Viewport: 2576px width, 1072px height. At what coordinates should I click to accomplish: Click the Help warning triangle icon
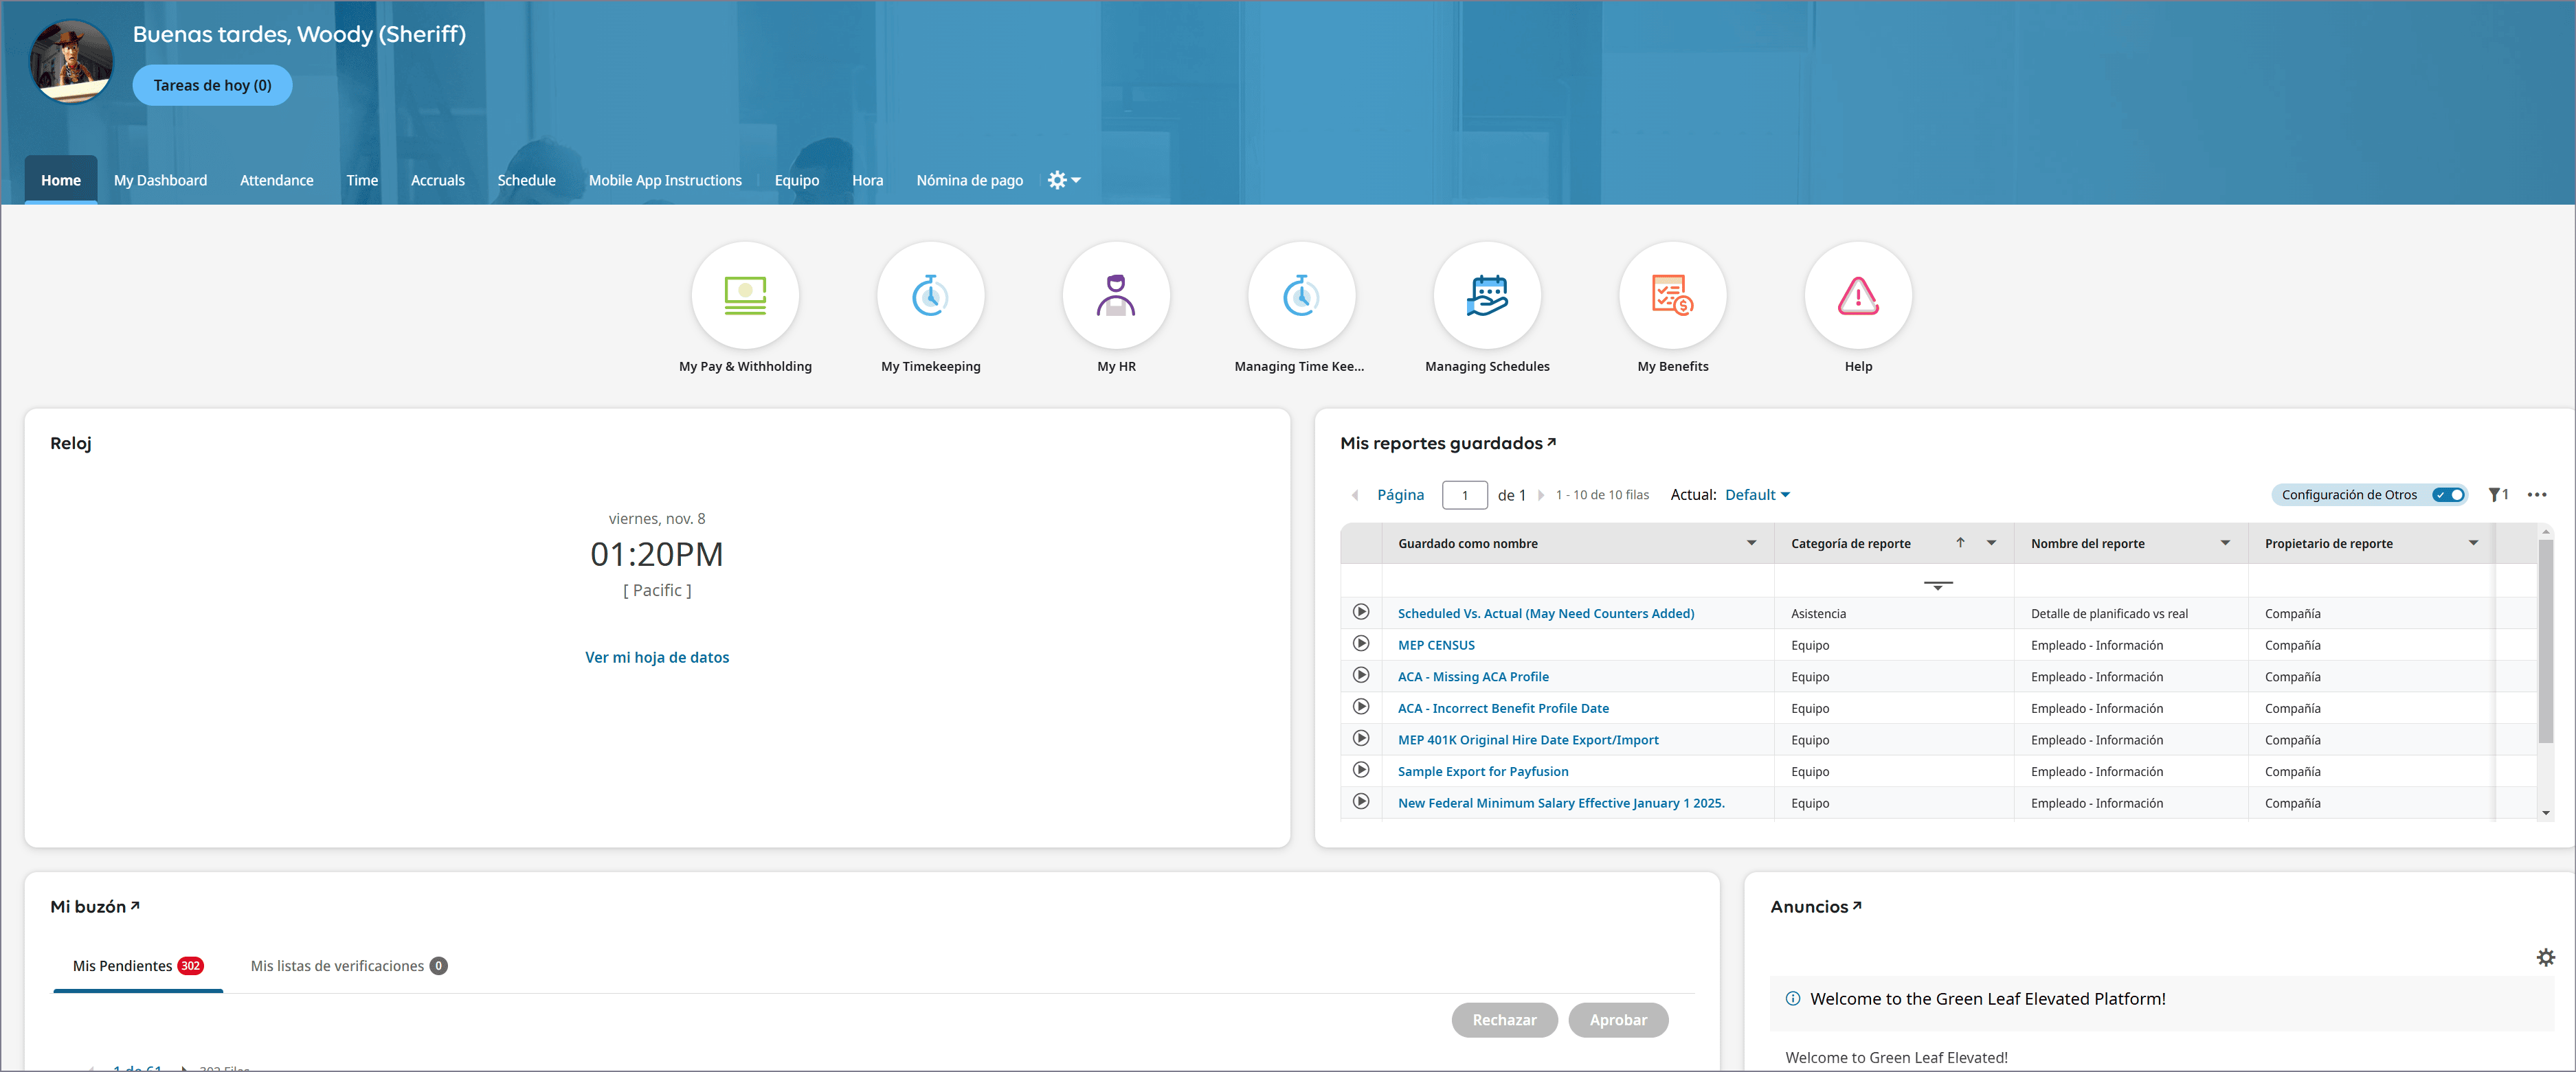pyautogui.click(x=1858, y=296)
